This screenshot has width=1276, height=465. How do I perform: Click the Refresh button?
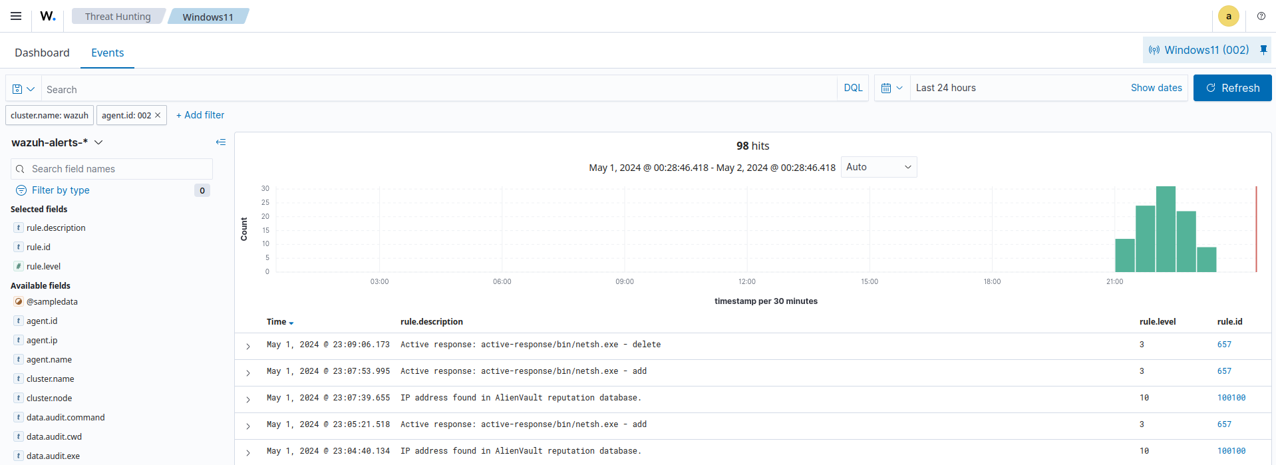(x=1232, y=88)
